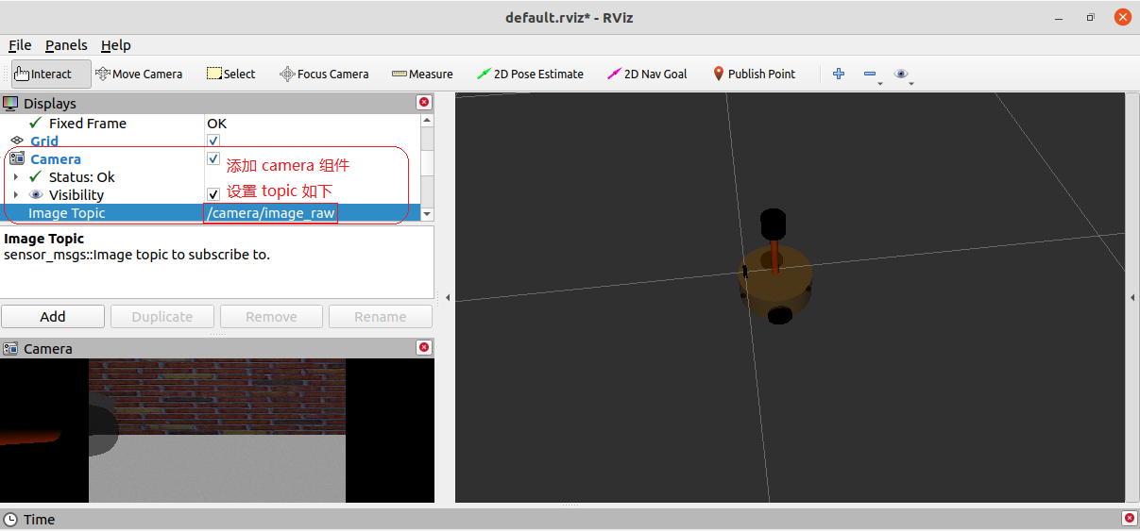Toggle the Visibility checkbox
Screen dimensions: 1140x531
pyautogui.click(x=213, y=194)
